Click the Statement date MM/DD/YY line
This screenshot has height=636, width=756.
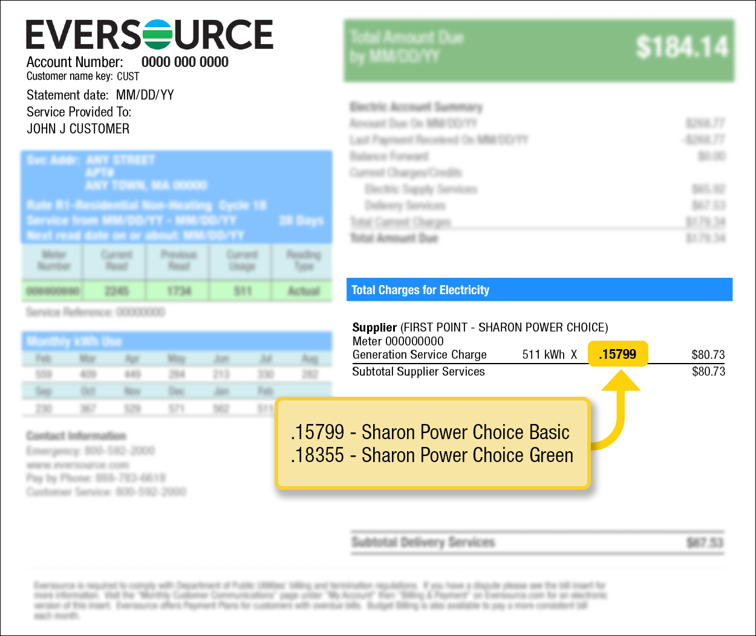(x=100, y=95)
